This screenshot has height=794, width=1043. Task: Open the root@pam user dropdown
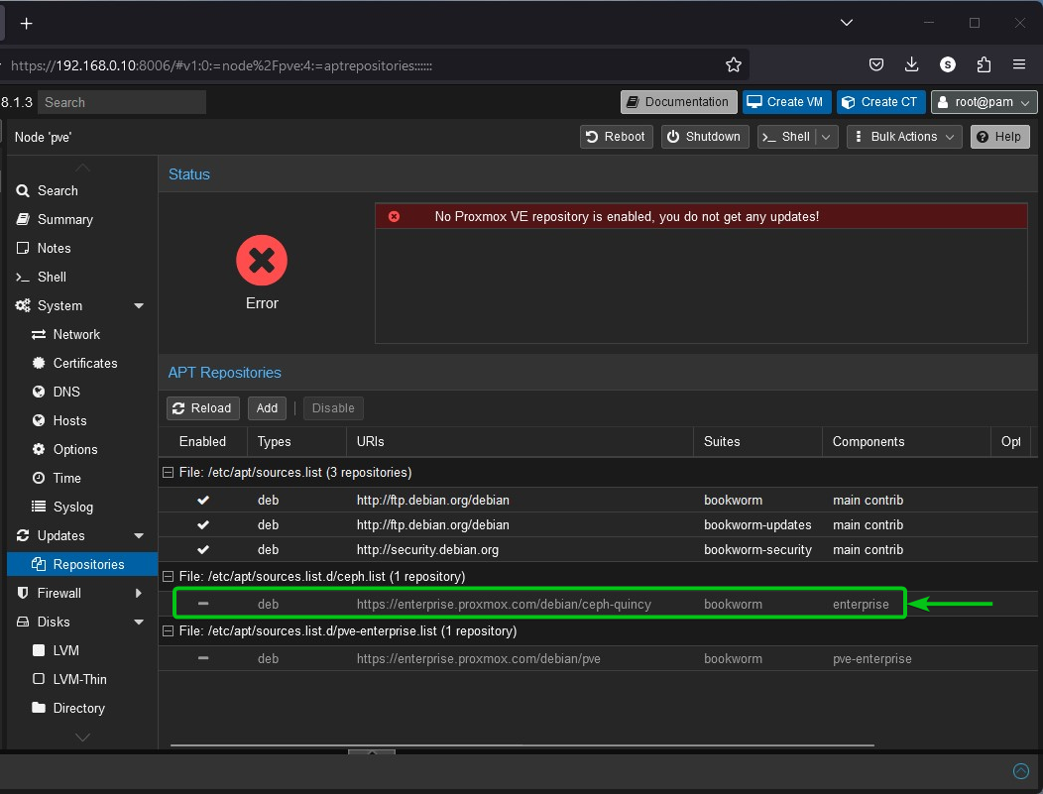pyautogui.click(x=984, y=102)
